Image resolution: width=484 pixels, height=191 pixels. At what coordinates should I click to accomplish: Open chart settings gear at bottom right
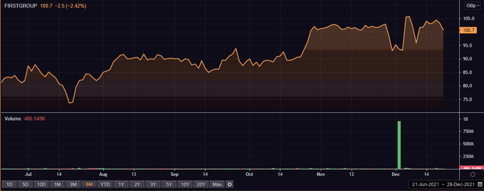coord(472,175)
